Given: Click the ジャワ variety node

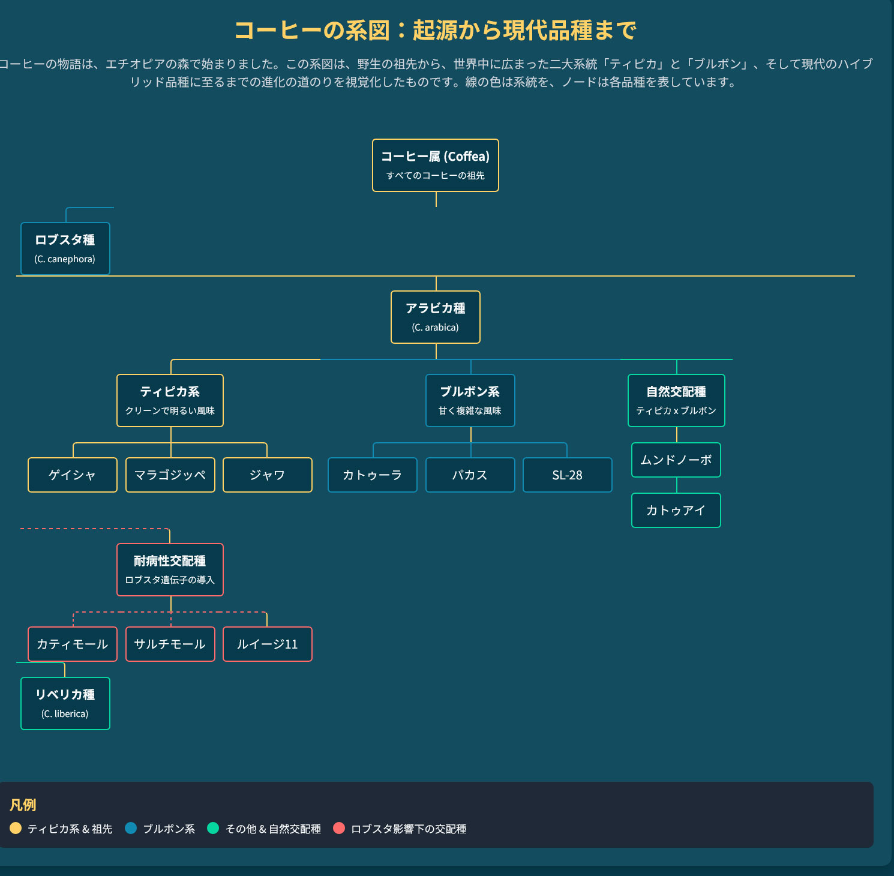Looking at the screenshot, I should (x=268, y=475).
